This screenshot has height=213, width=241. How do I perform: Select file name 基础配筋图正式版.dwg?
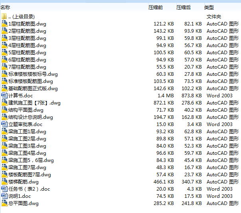[33, 89]
